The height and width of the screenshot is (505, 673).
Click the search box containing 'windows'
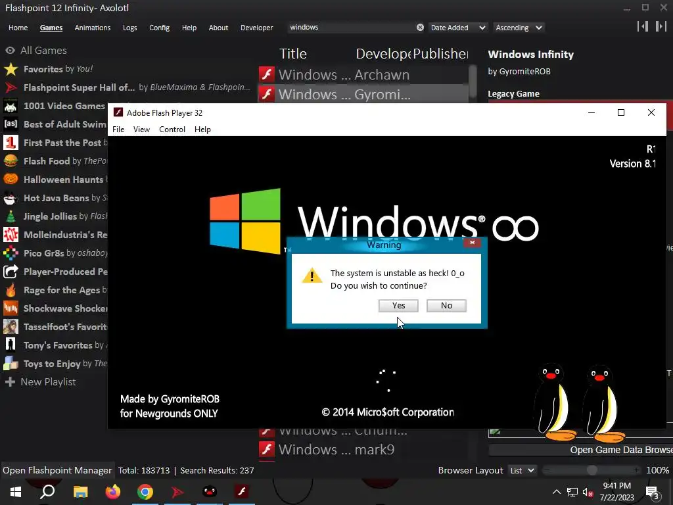(x=351, y=28)
